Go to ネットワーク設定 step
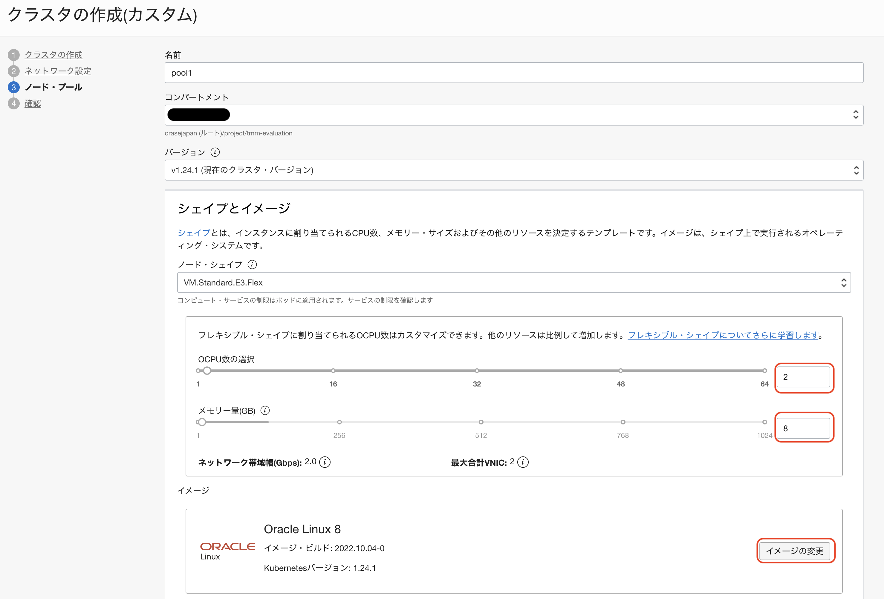Screen dimensions: 884x599 (58, 71)
